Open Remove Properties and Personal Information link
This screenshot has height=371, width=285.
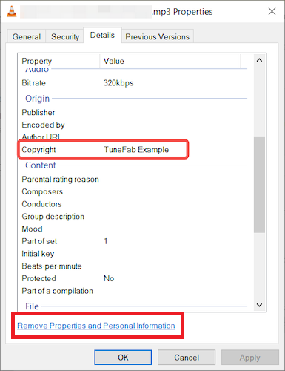(96, 326)
